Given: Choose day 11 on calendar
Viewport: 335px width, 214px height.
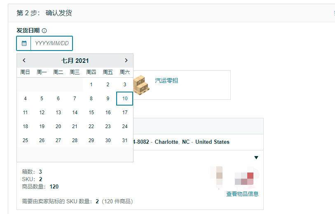Looking at the screenshot, I should click(x=25, y=113).
